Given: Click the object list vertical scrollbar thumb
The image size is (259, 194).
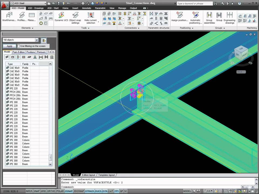Looking at the screenshot, I should tap(50, 157).
